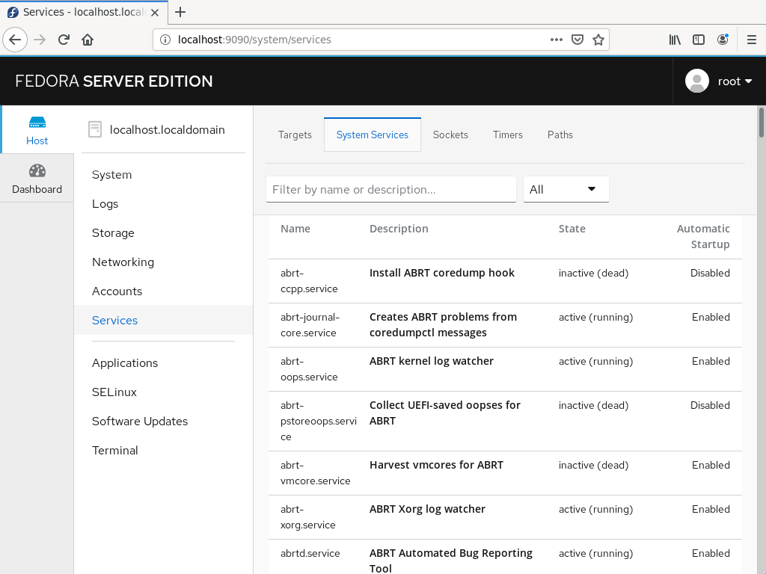The image size is (766, 574).
Task: Open the Firefox hamburger menu
Action: 752,40
